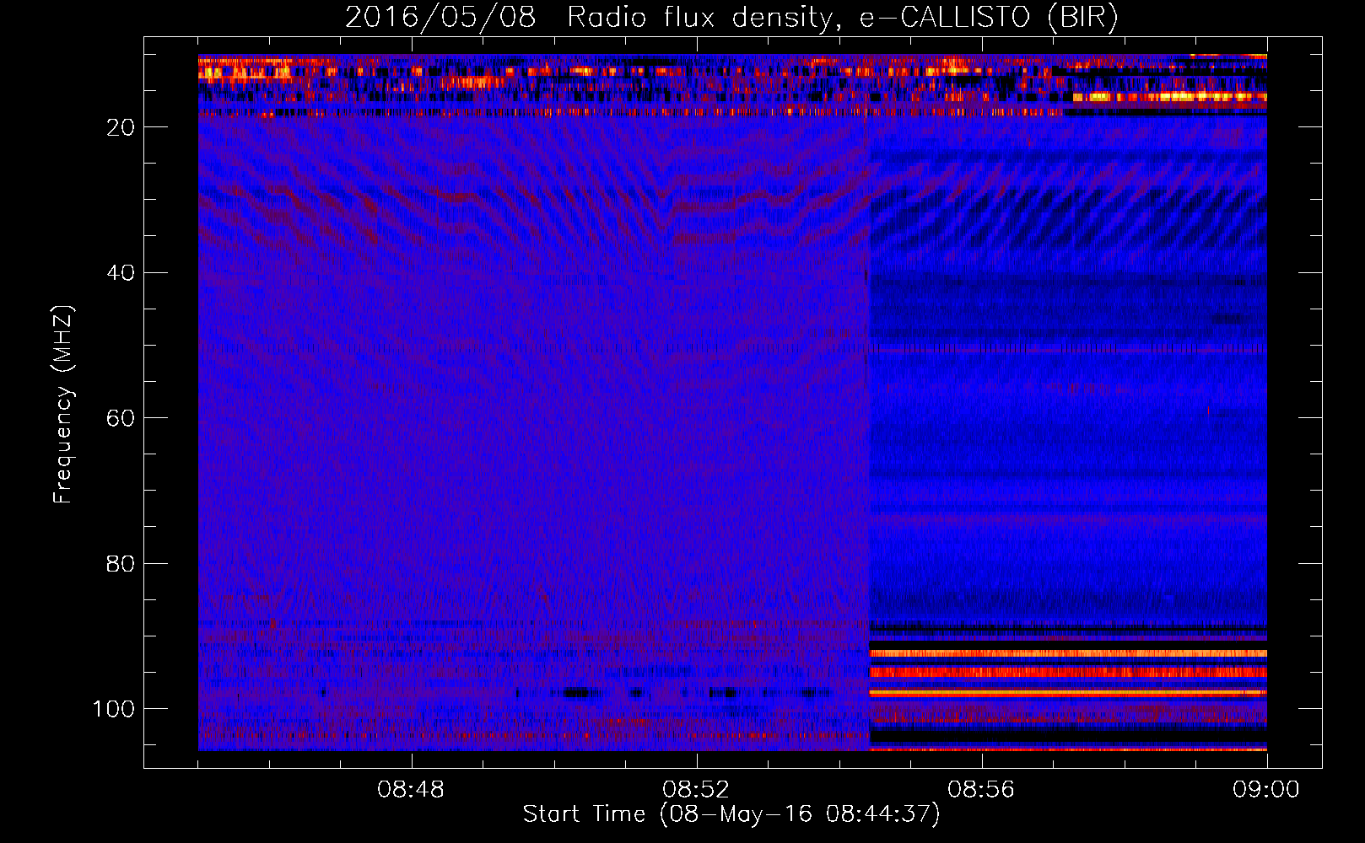The height and width of the screenshot is (843, 1365).
Task: Click the 60 frequency tick label
Action: 121,418
